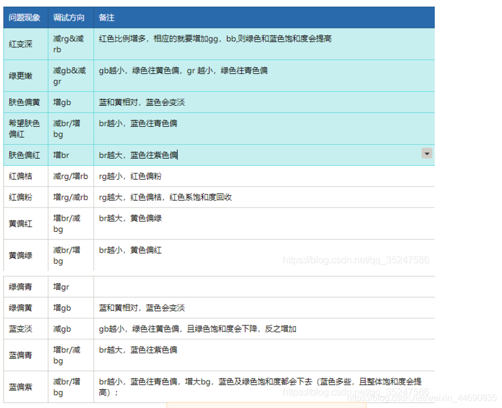Click the note gb越小,绿色往黄色偏
Image resolution: width=502 pixels, height=408 pixels.
[183, 70]
